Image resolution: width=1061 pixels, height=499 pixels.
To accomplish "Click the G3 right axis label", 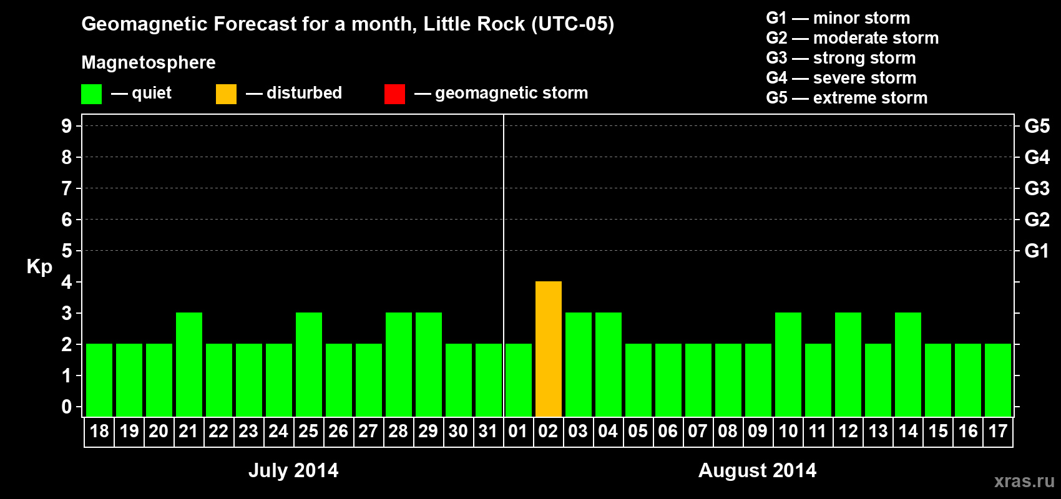I will pos(1037,188).
